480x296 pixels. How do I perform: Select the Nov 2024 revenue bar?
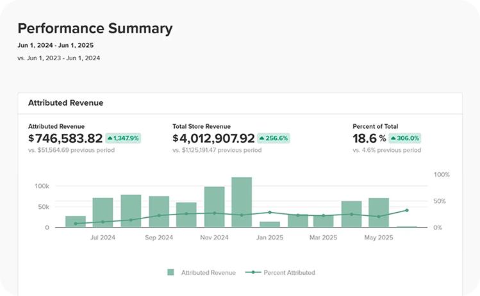tap(214, 207)
